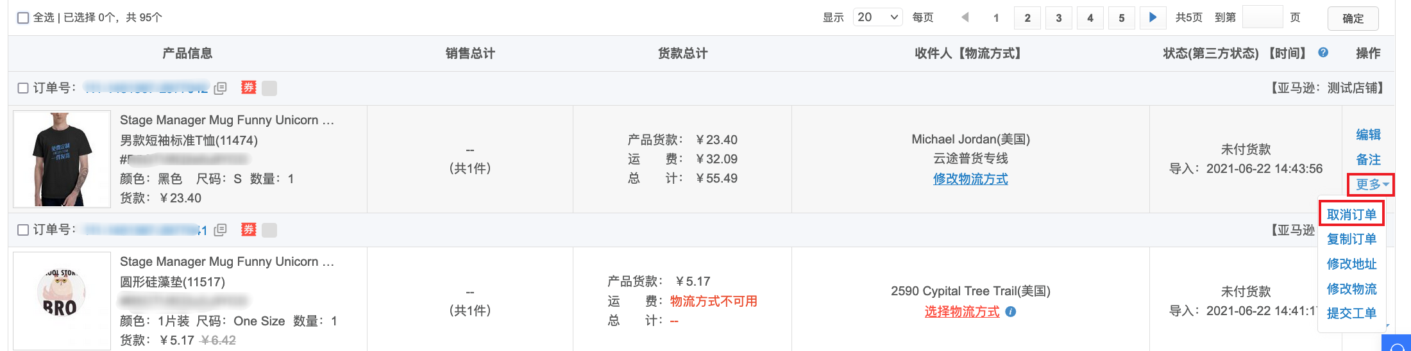Select 取消订单 from the More menu

coord(1351,215)
